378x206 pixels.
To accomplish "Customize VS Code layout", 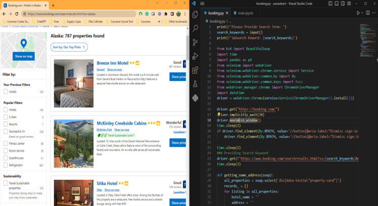I will (x=349, y=4).
